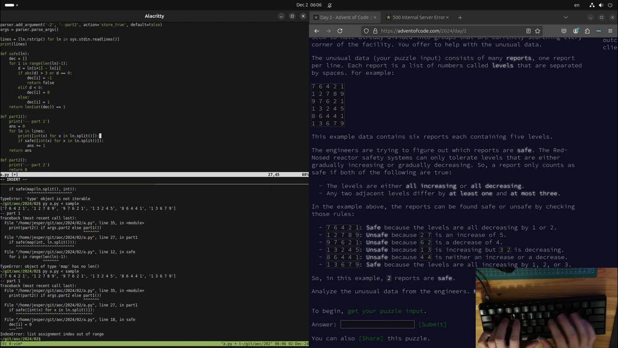Submit the puzzle answer
The width and height of the screenshot is (618, 348).
[x=432, y=324]
